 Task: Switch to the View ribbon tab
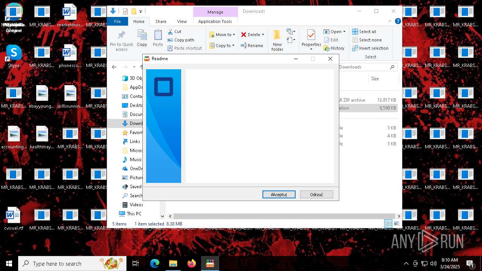[x=182, y=21]
